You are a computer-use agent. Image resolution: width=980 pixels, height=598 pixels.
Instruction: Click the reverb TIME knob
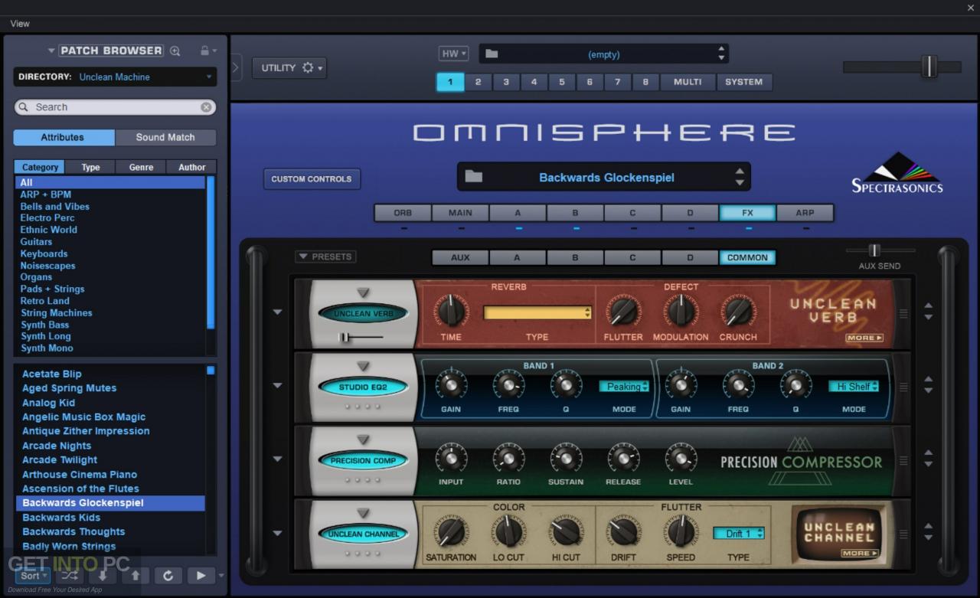point(451,312)
